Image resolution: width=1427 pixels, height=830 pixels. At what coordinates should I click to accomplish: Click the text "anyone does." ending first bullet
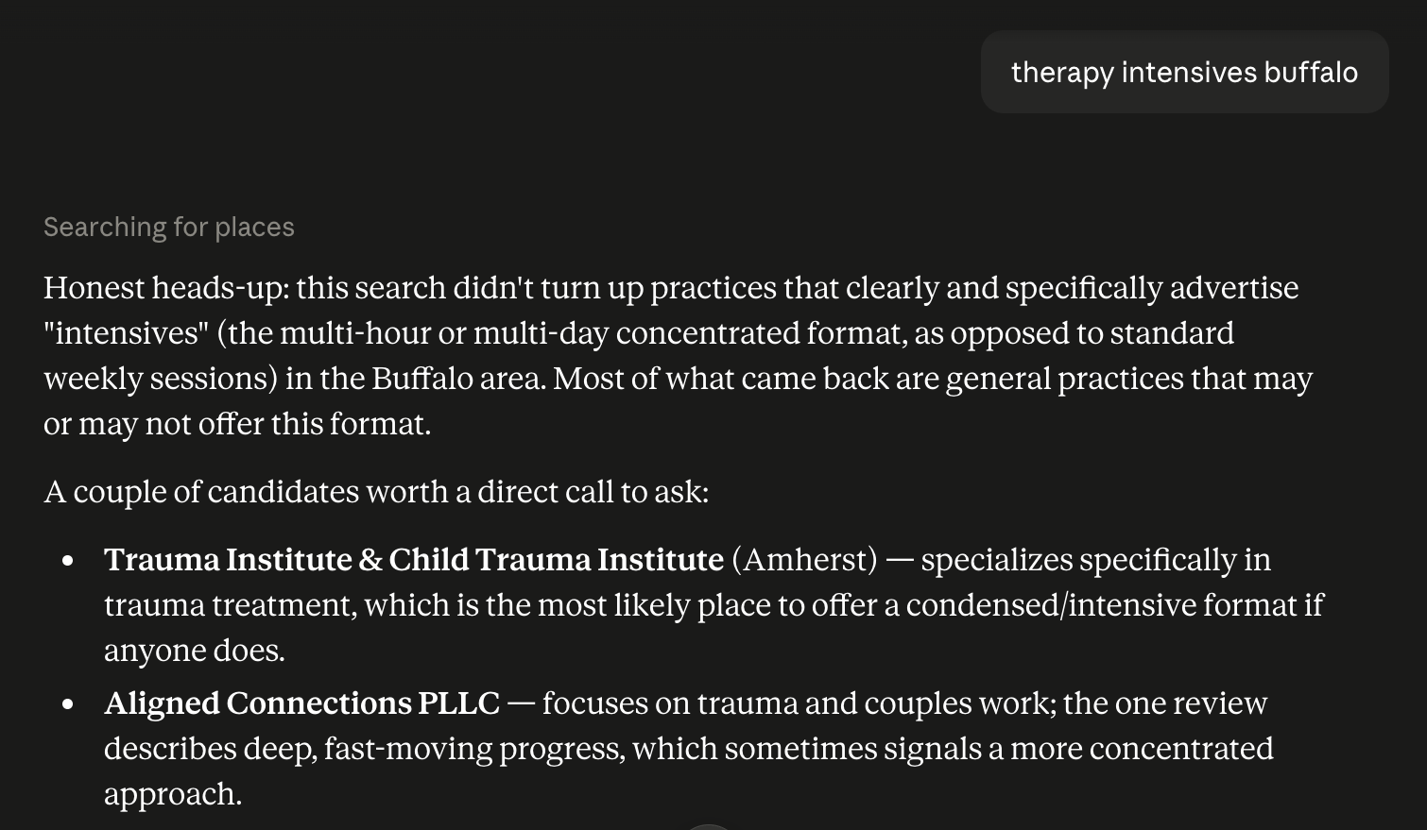[x=195, y=651]
